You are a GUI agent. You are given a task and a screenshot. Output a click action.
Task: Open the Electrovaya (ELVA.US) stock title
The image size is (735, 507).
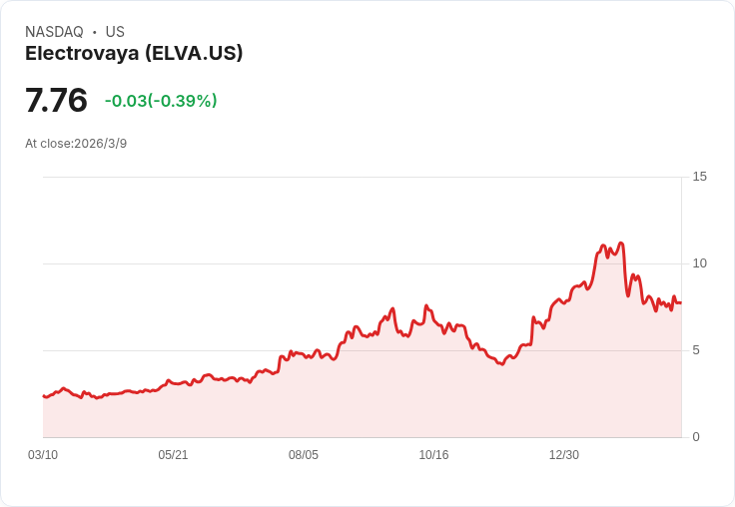(x=134, y=54)
